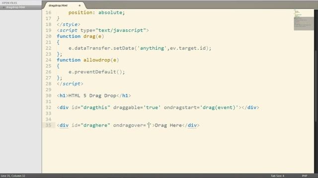Viewport: 318px width, 178px height.
Task: Click the 'anything' string on line 22
Action: [x=152, y=48]
